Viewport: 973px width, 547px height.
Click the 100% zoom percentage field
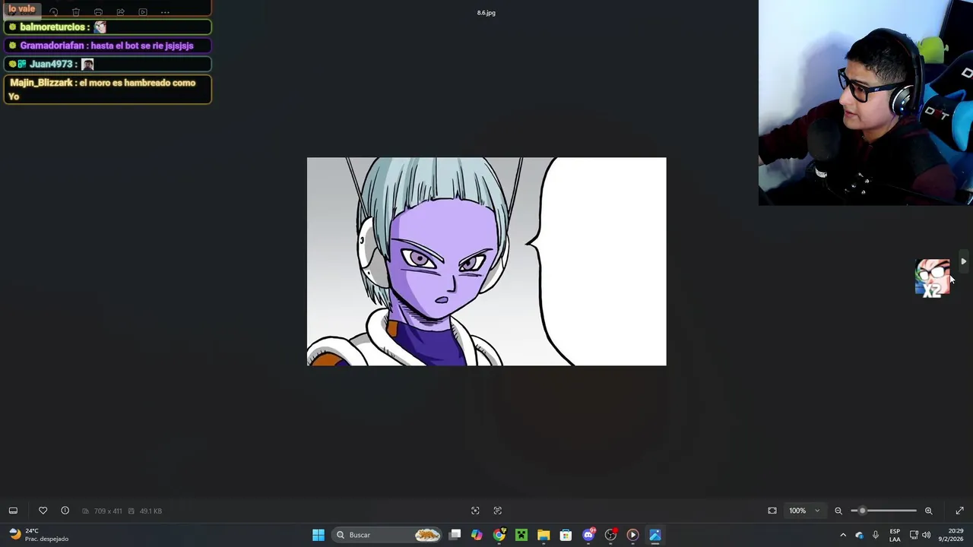click(797, 511)
